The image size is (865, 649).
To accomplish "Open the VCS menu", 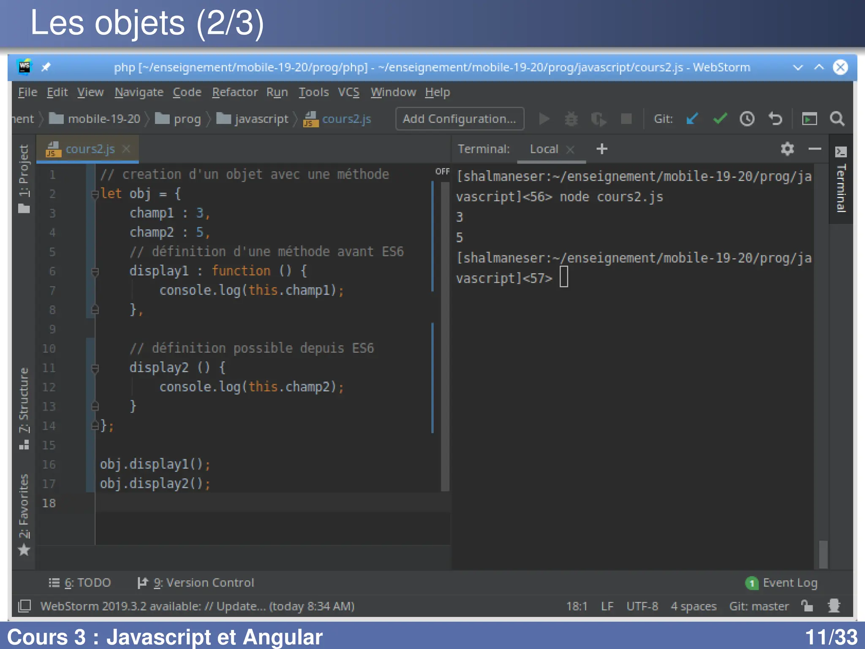I will 348,92.
